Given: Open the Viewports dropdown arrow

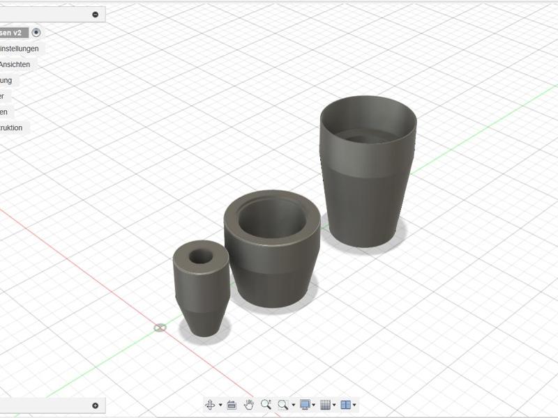Looking at the screenshot, I should coord(354,405).
